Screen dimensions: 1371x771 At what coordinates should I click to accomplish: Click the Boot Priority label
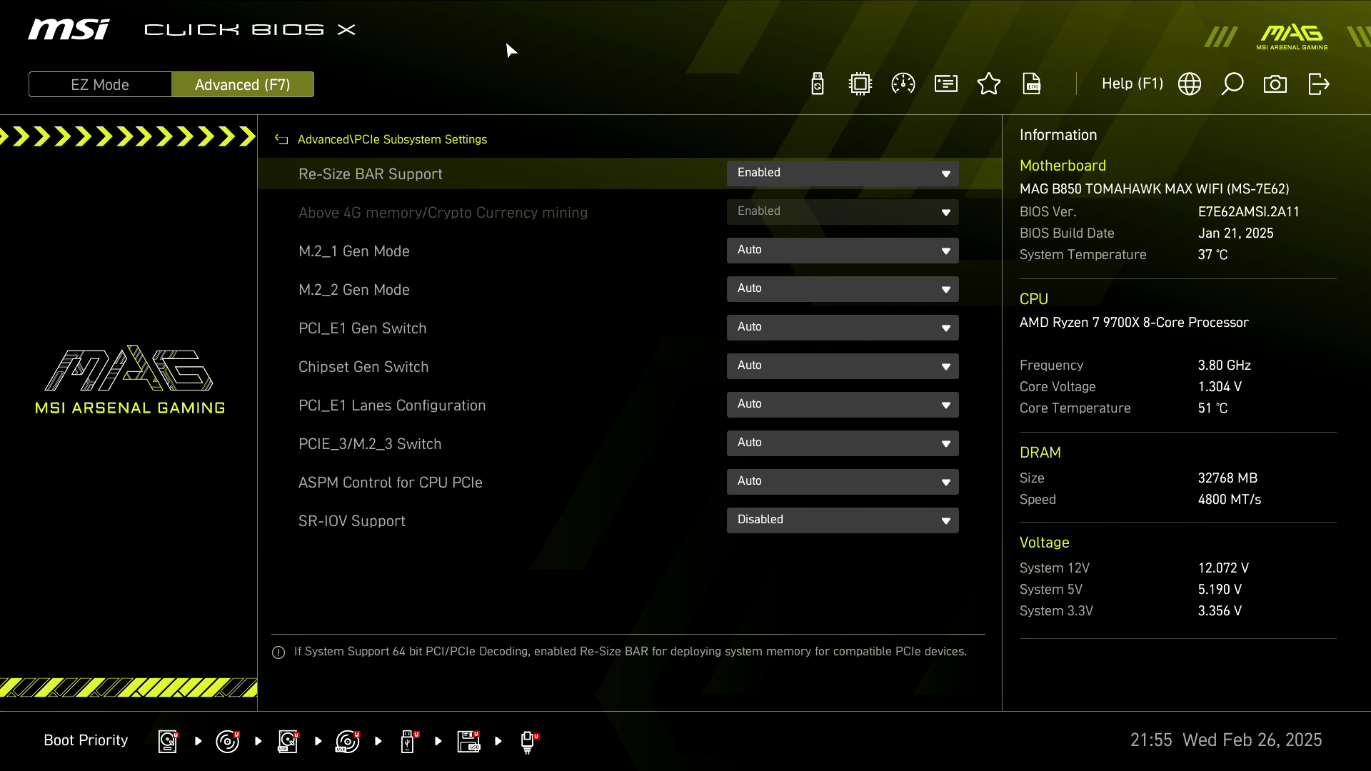tap(86, 740)
